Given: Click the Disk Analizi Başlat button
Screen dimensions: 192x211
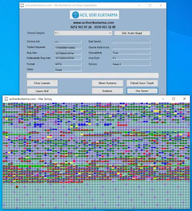Looking at the screenshot, I should point(132,33).
